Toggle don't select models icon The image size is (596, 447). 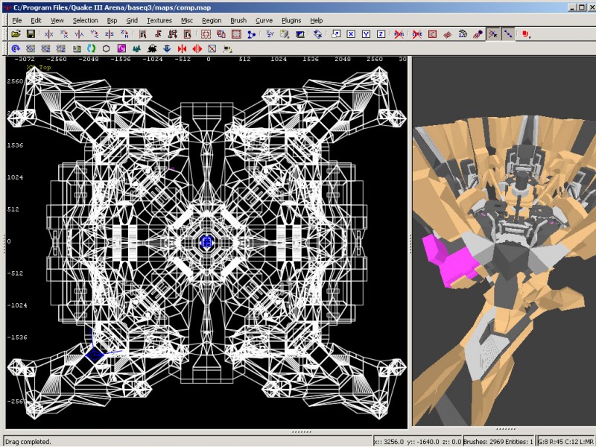(399, 34)
